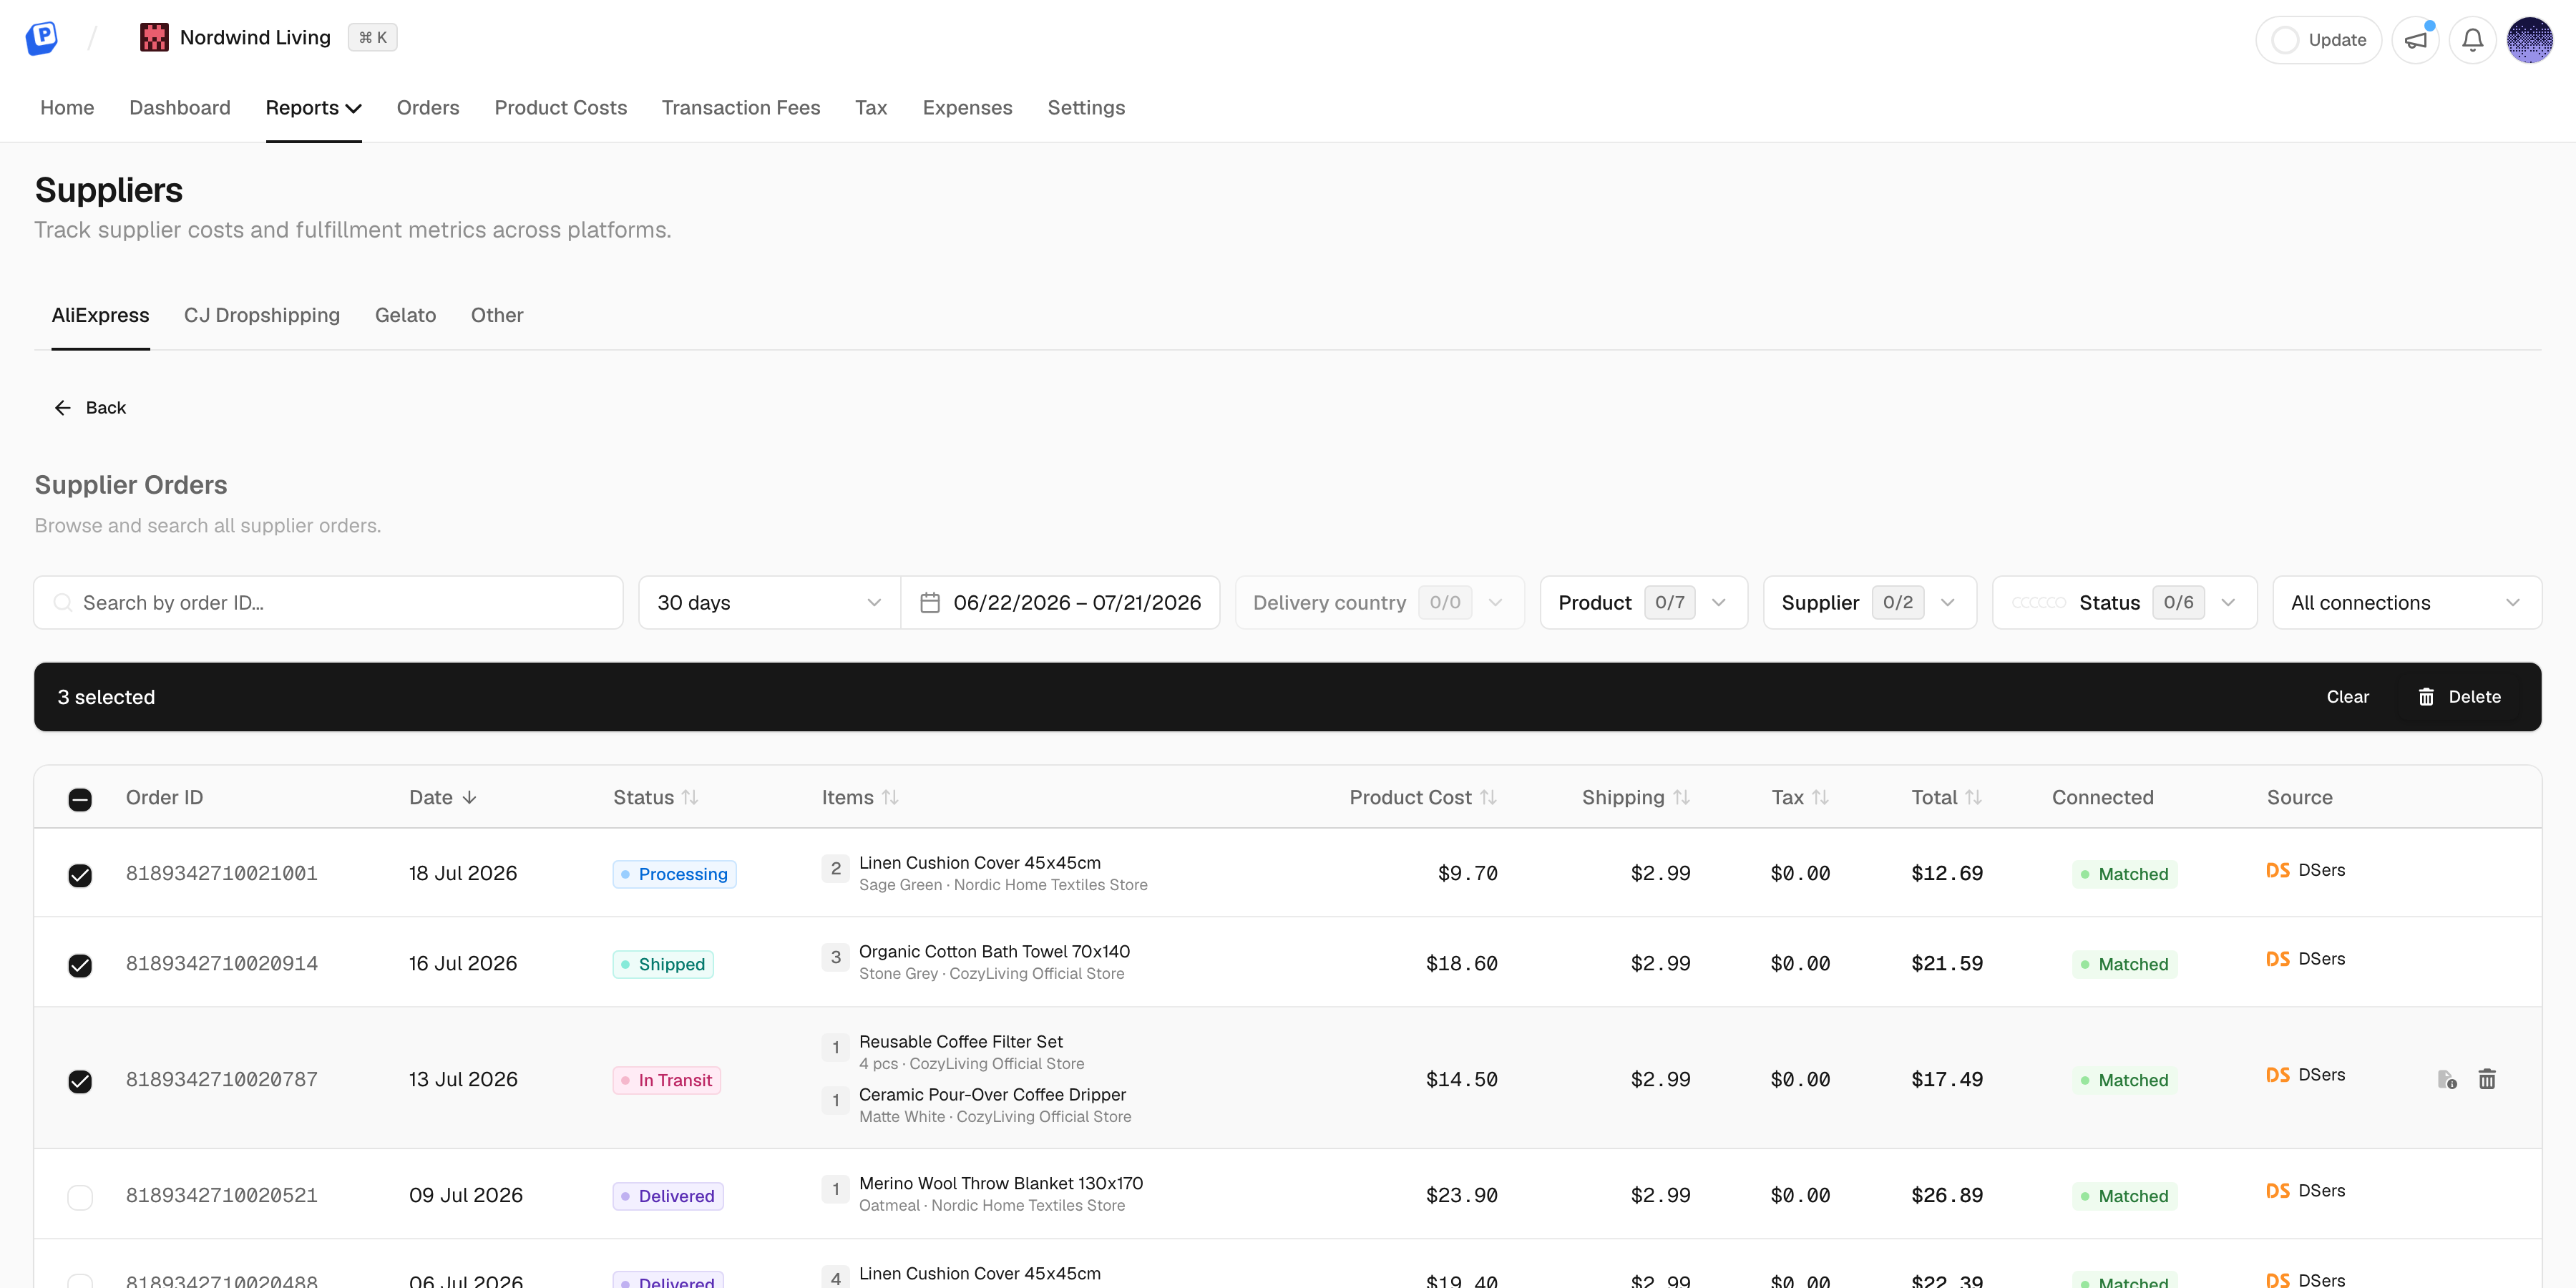Toggle Date column descending sort arrow

[x=469, y=797]
